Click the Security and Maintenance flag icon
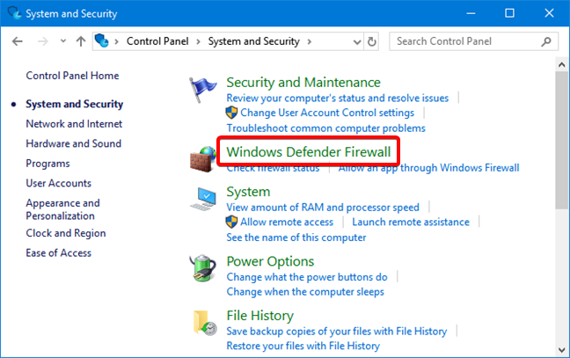The image size is (570, 358). pyautogui.click(x=202, y=90)
